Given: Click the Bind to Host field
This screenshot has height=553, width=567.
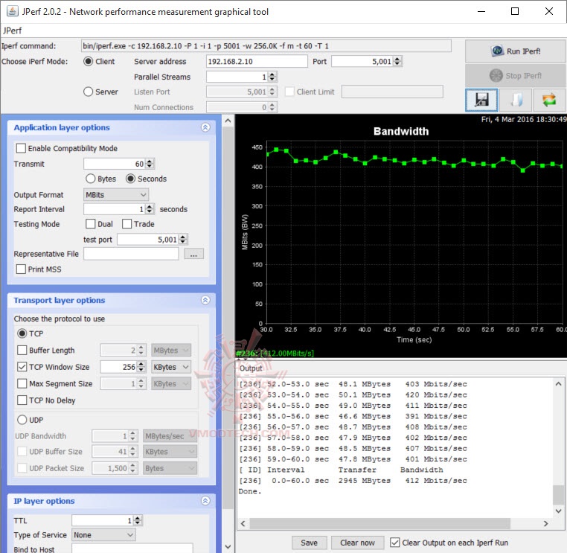Looking at the screenshot, I should click(x=132, y=549).
